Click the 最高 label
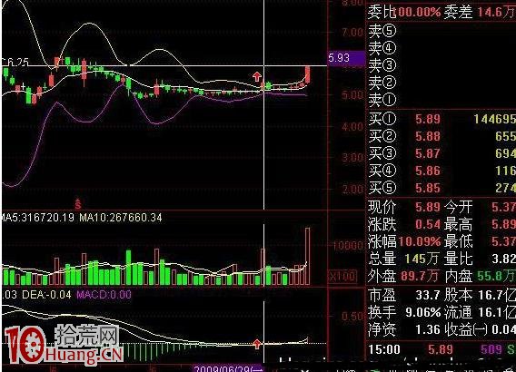The height and width of the screenshot is (372, 516). [x=458, y=224]
